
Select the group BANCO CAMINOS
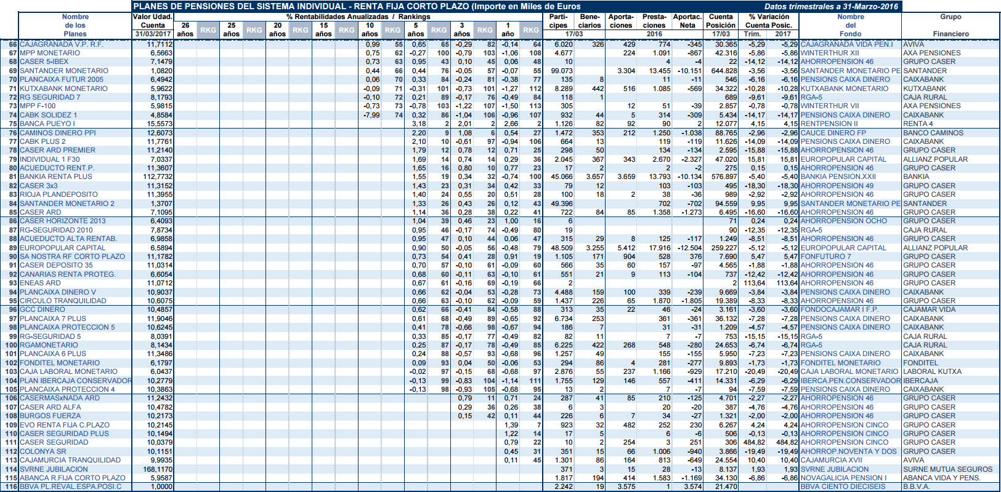click(x=933, y=133)
